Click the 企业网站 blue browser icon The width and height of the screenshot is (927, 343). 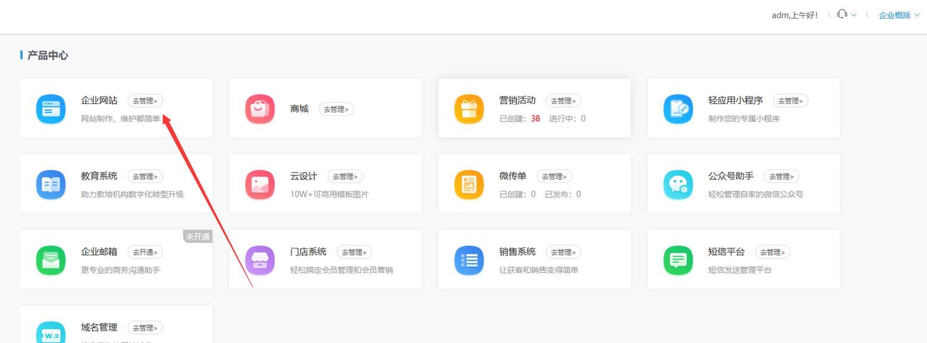point(51,109)
